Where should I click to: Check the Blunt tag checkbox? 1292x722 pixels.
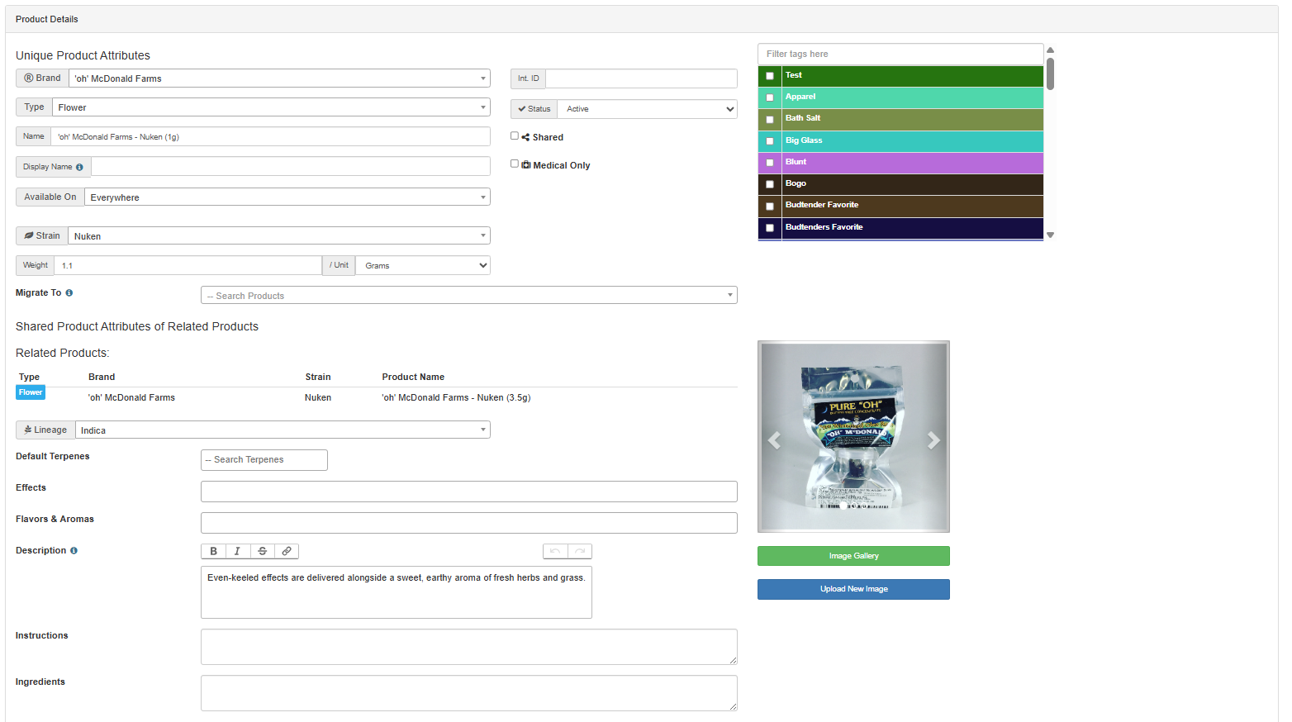770,163
